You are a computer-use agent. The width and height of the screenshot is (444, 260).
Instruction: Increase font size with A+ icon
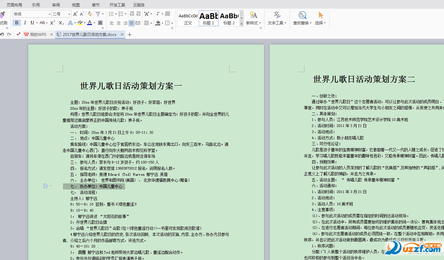(x=75, y=14)
